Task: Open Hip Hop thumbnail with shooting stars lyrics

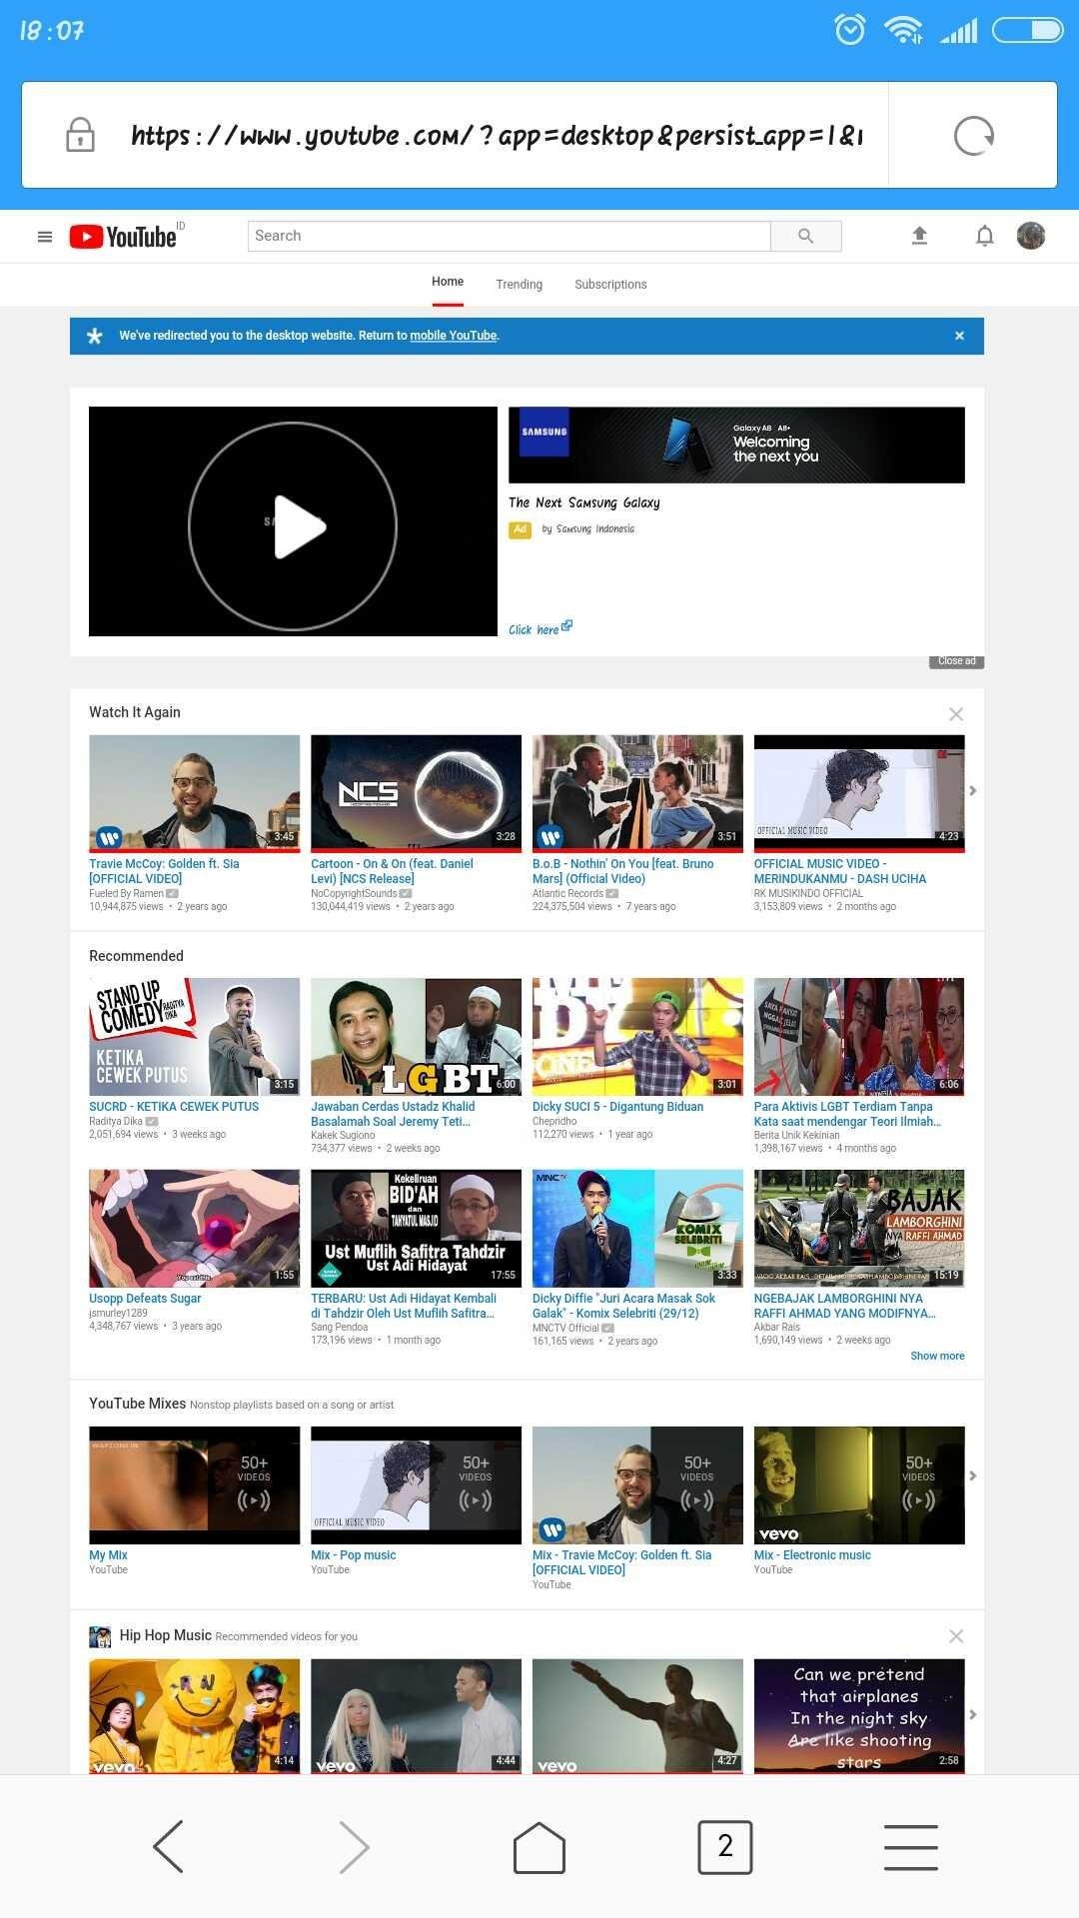Action: point(859,1716)
